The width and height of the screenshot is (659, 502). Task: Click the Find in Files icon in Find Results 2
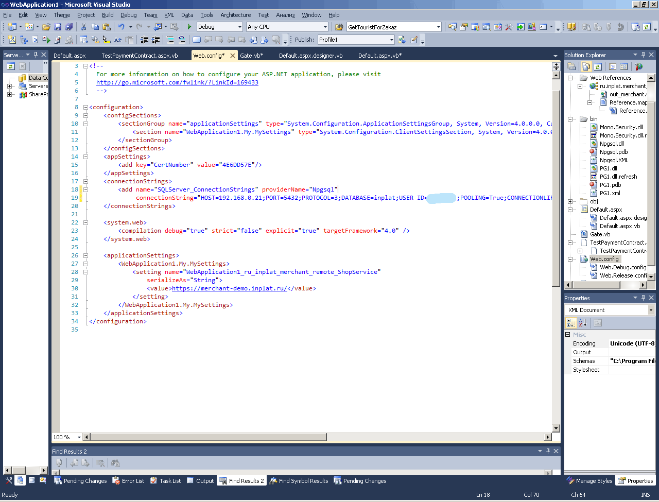pos(115,463)
